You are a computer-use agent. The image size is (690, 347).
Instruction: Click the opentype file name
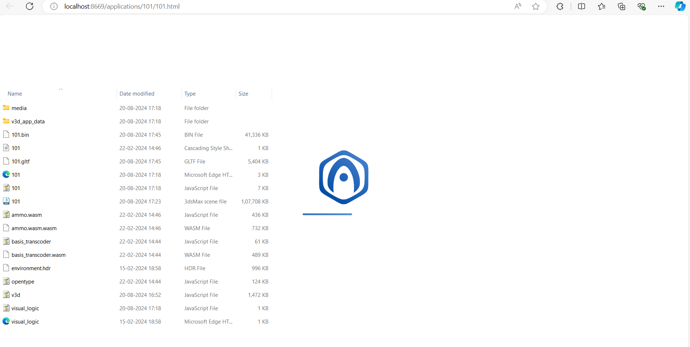[23, 282]
